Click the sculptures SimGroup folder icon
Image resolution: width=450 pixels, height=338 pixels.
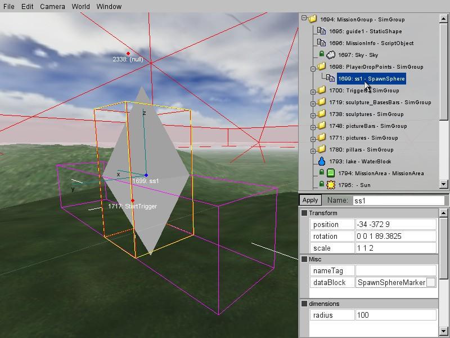coord(322,114)
